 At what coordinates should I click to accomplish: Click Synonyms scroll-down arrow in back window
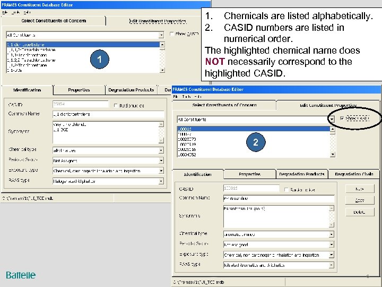pos(161,140)
